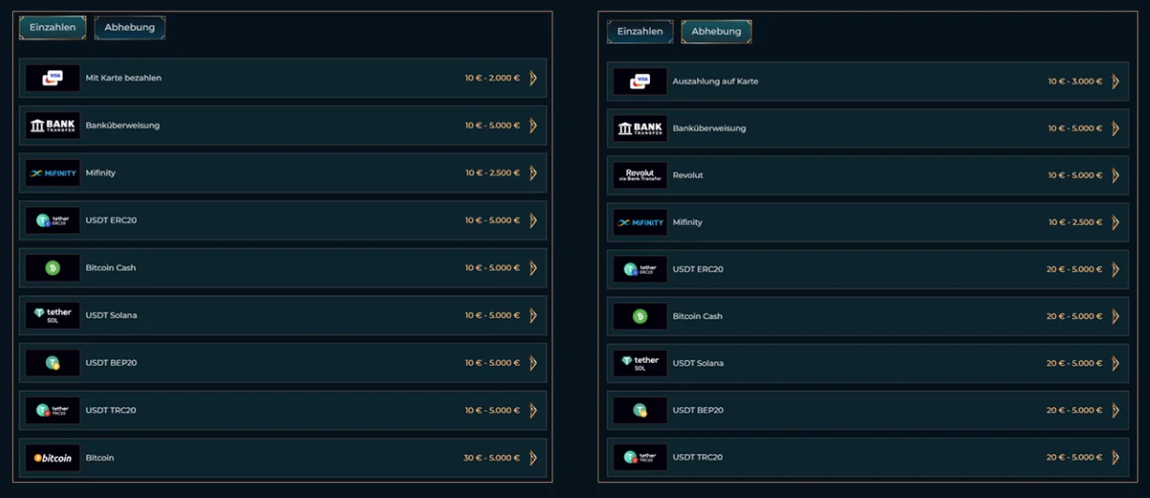Switch to the Einzahlen tab in the right panel

(640, 32)
